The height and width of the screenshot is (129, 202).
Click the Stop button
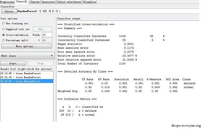[x=40, y=63]
